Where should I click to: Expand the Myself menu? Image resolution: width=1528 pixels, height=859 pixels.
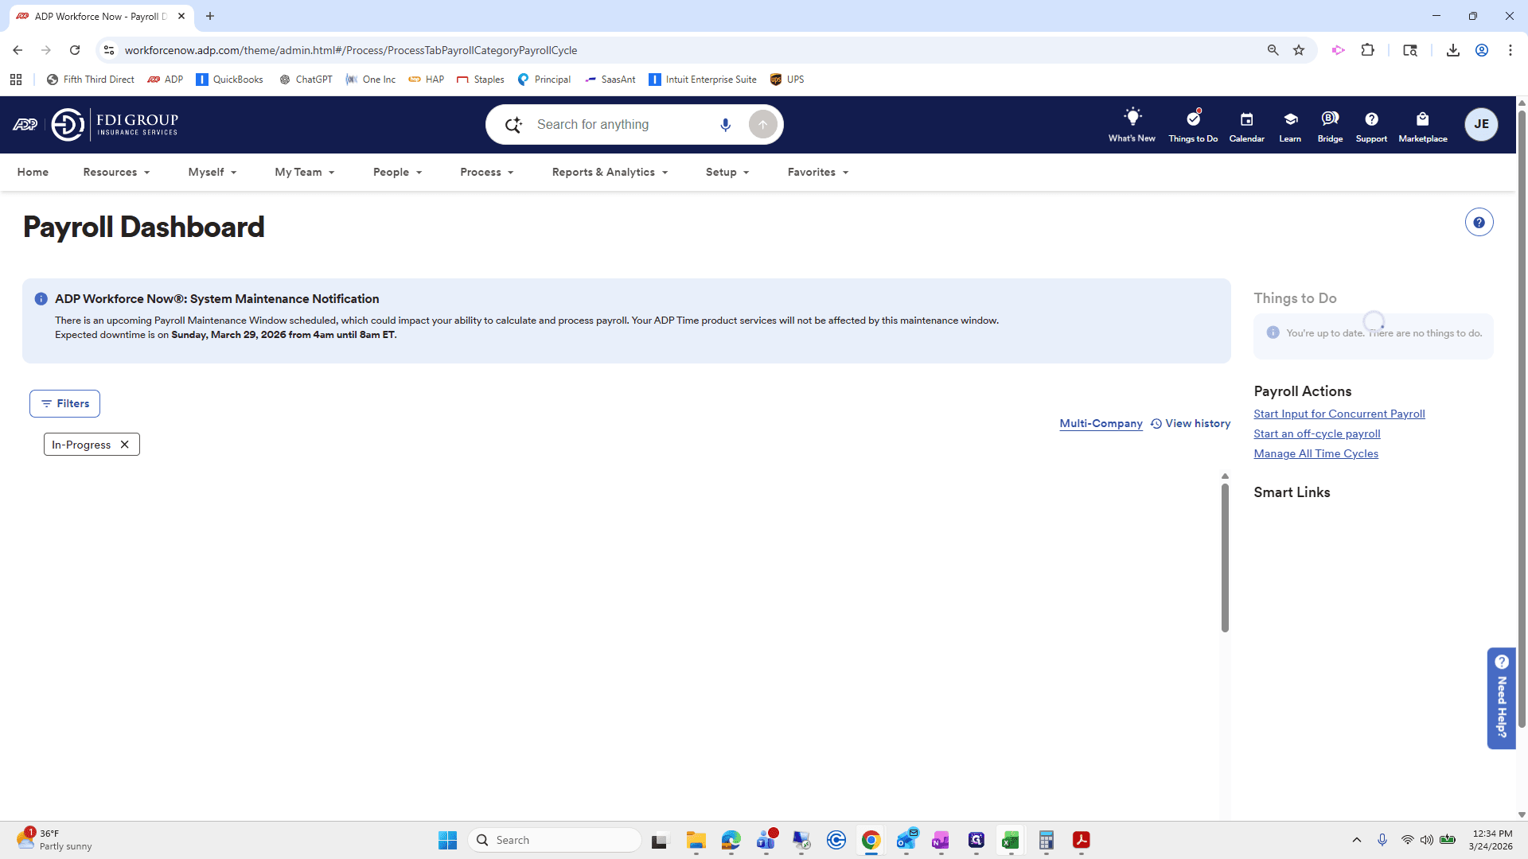(x=212, y=172)
